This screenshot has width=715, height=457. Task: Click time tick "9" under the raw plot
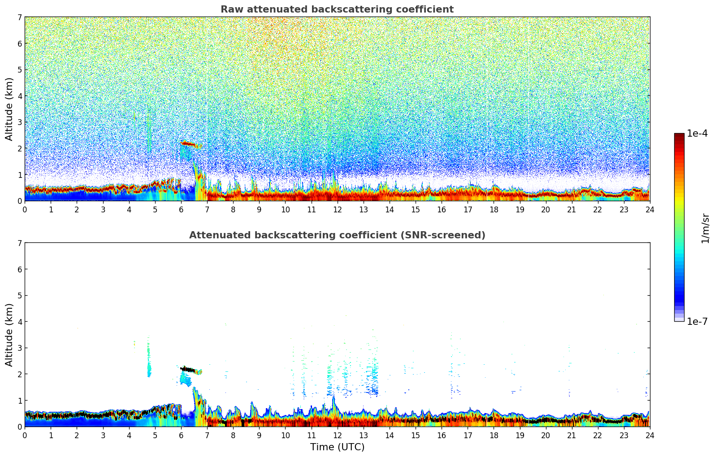pos(259,209)
